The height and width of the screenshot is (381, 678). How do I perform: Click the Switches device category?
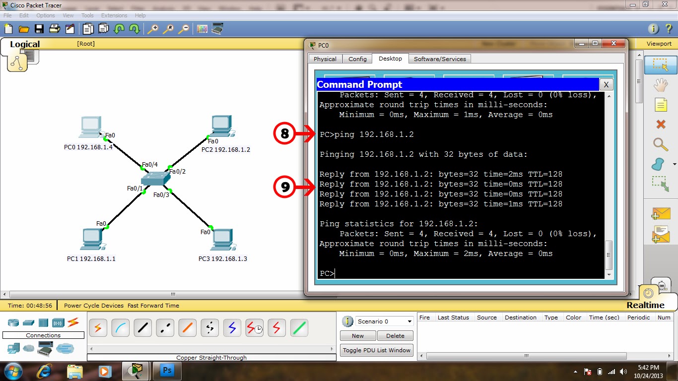tap(28, 322)
